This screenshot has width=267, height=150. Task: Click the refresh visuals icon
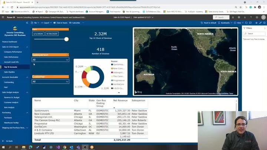point(246,23)
